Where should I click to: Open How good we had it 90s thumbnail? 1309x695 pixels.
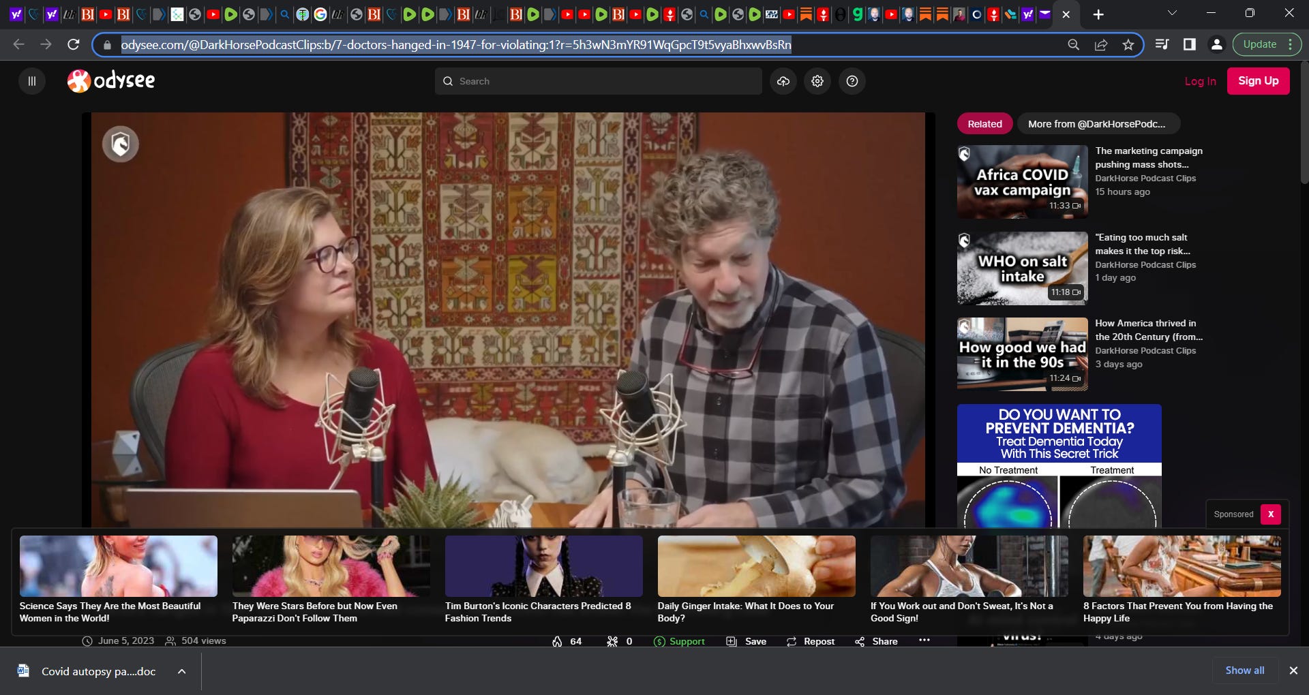tap(1023, 354)
